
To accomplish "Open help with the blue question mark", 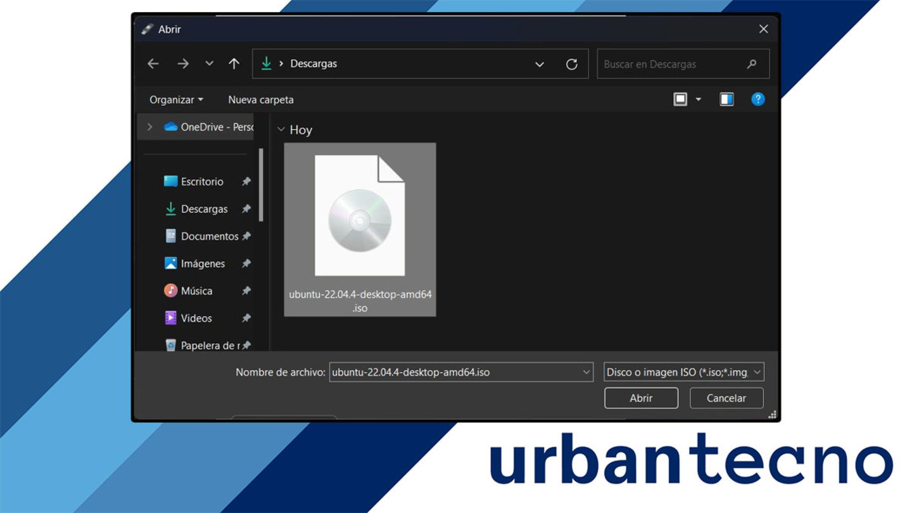I will pyautogui.click(x=757, y=99).
